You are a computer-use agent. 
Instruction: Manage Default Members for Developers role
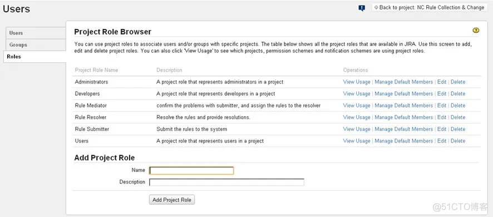(404, 93)
